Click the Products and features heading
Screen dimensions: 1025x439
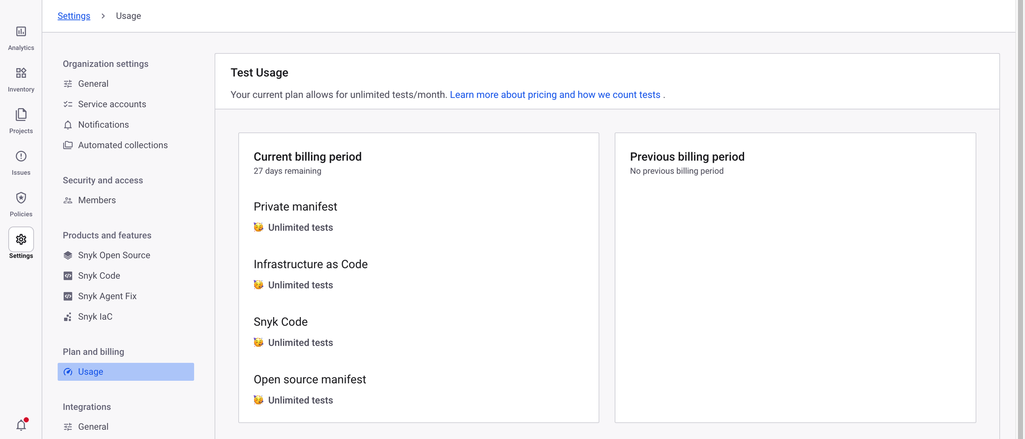(107, 236)
